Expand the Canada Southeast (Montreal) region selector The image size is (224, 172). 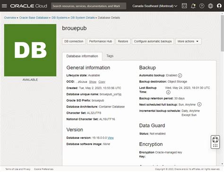[x=155, y=6]
